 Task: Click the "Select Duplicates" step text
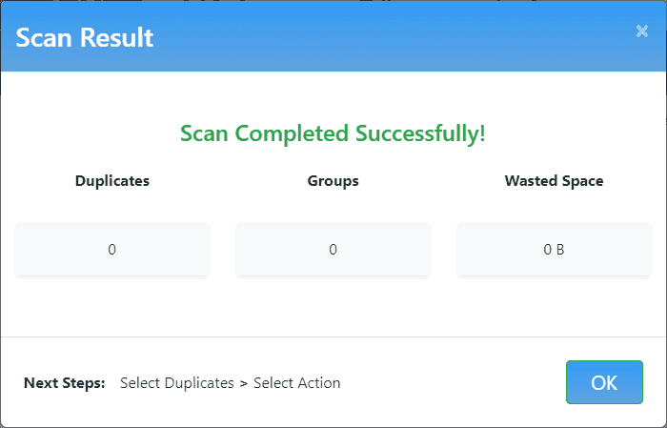point(177,383)
